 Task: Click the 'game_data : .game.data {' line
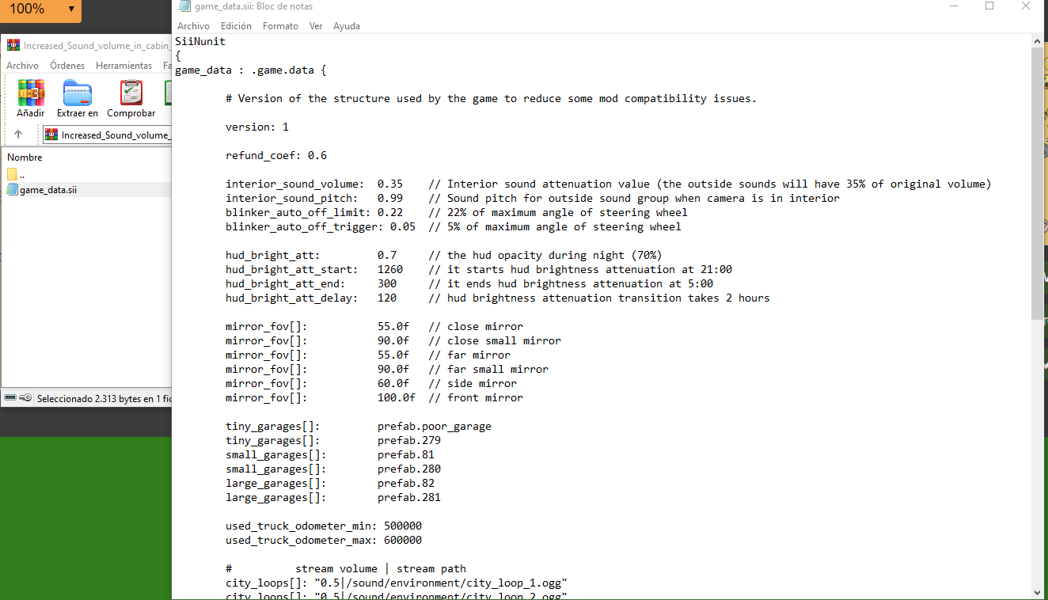(x=251, y=70)
